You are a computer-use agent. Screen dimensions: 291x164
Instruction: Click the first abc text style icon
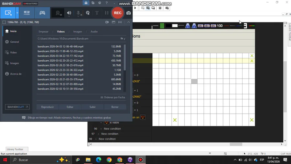click(200, 26)
